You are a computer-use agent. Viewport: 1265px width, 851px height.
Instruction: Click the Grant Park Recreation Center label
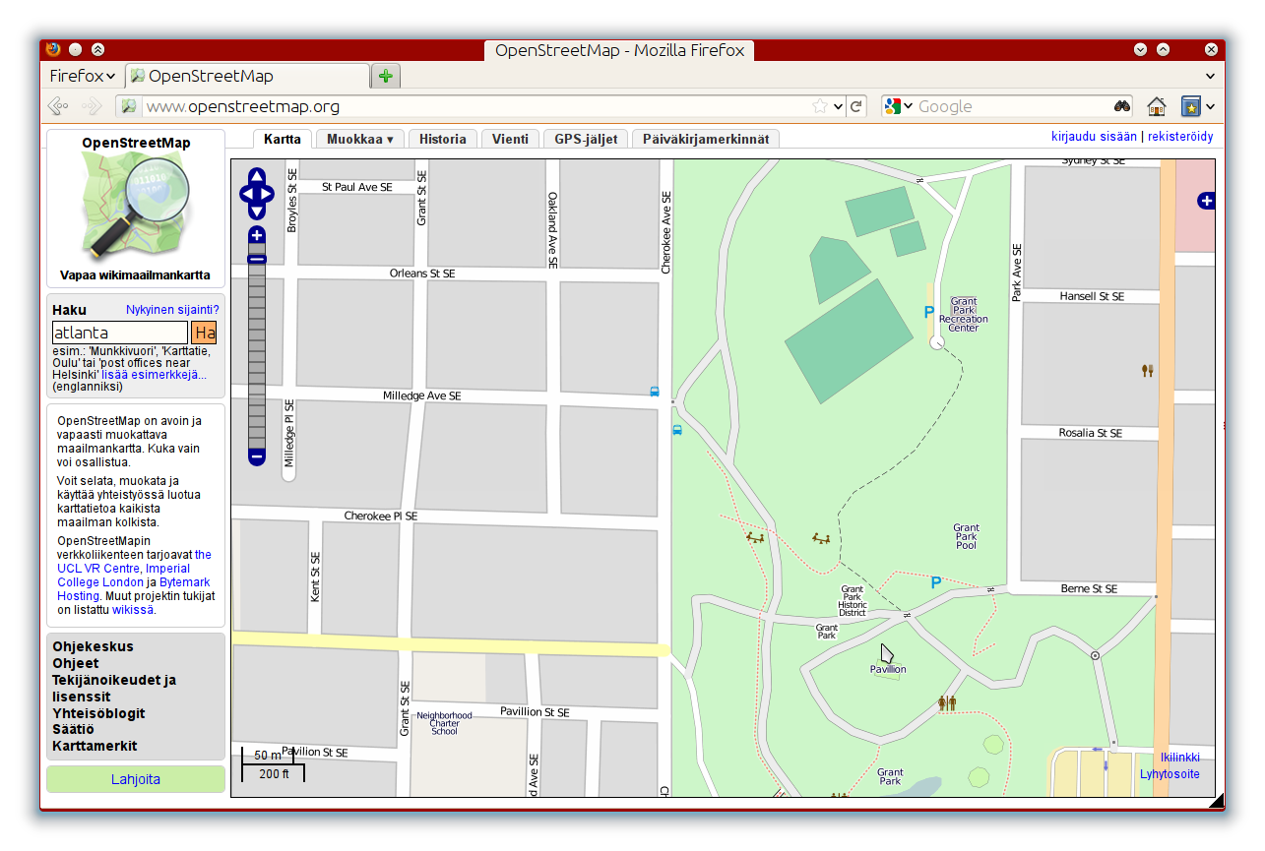(x=964, y=315)
